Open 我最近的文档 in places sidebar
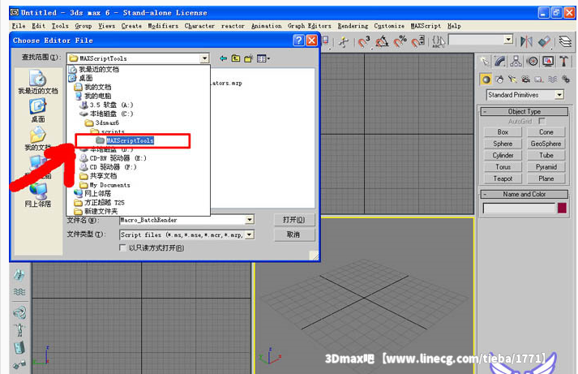Viewport: 578px width, 374px height. pyautogui.click(x=38, y=82)
